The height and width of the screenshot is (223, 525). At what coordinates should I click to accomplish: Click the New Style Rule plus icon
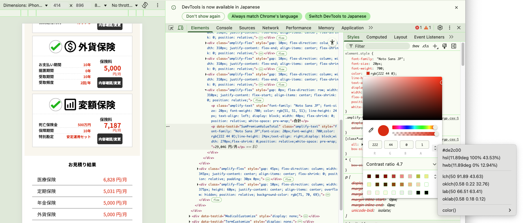(435, 46)
